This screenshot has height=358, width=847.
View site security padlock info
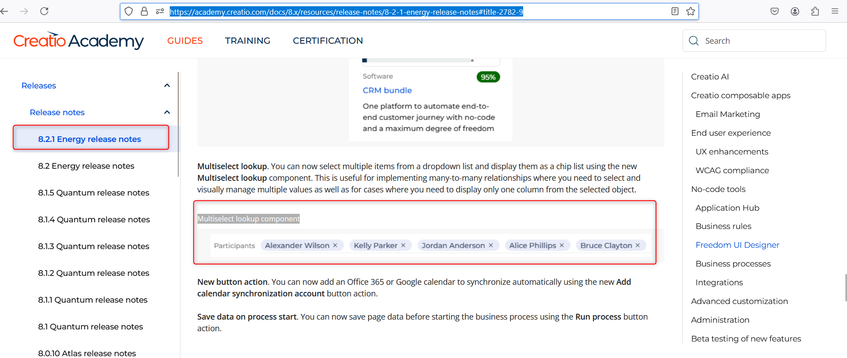(144, 11)
